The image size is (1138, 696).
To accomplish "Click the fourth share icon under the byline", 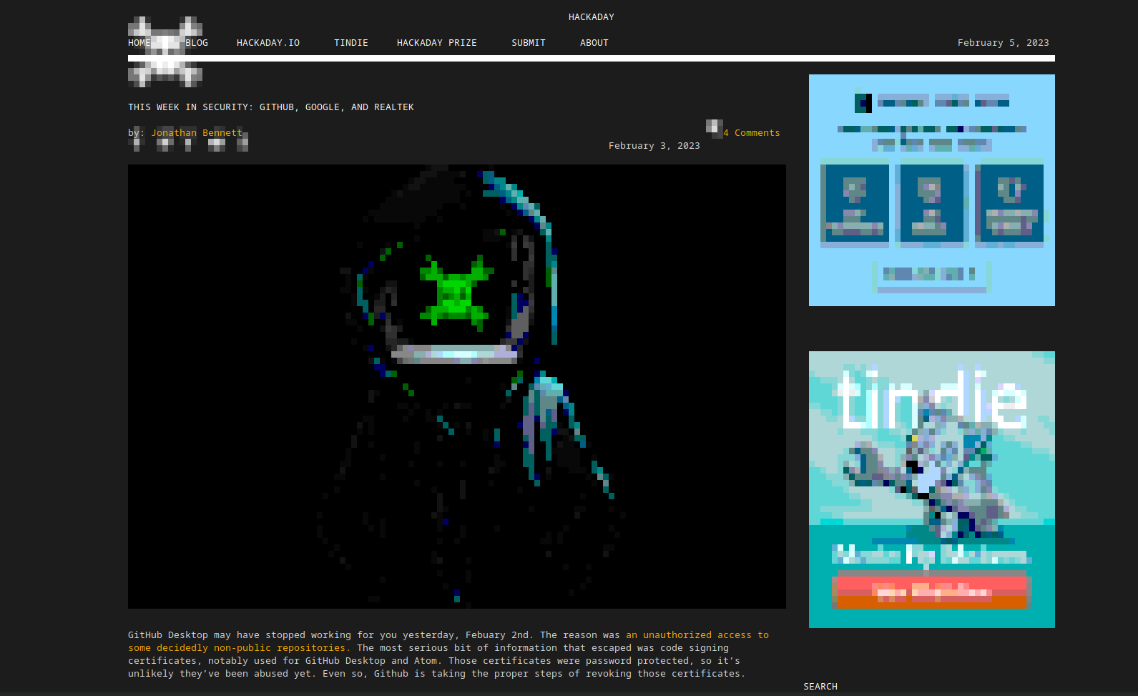I will coord(217,144).
